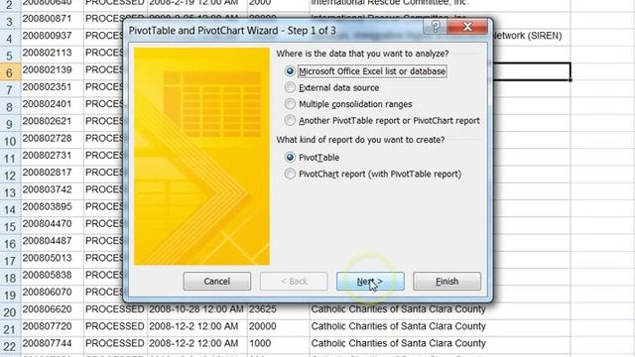Click the amount cell 1000 in row 22
This screenshot has width=635, height=357.
[278, 344]
